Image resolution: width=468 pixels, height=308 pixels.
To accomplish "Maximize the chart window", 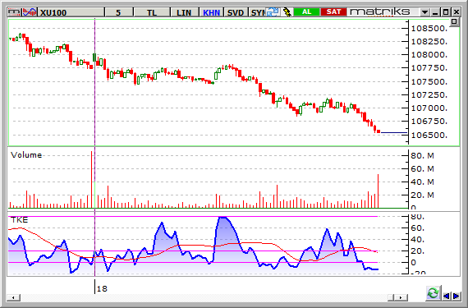I will [446, 12].
